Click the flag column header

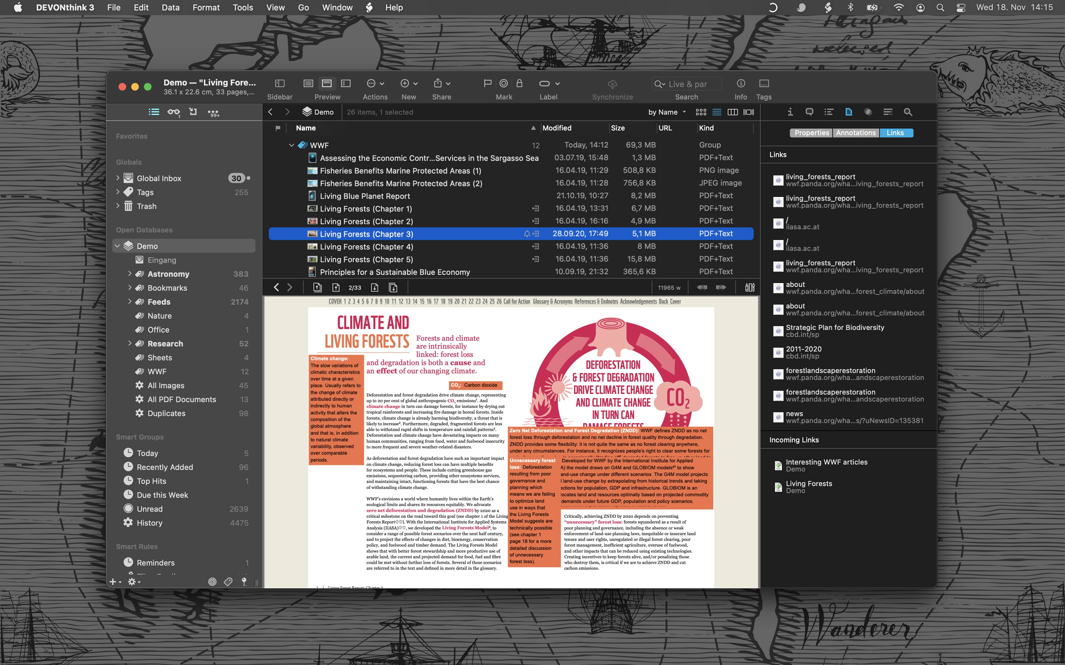278,128
